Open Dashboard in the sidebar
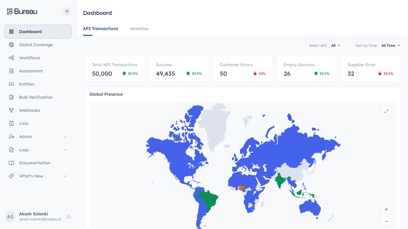This screenshot has width=408, height=229. pos(38,31)
